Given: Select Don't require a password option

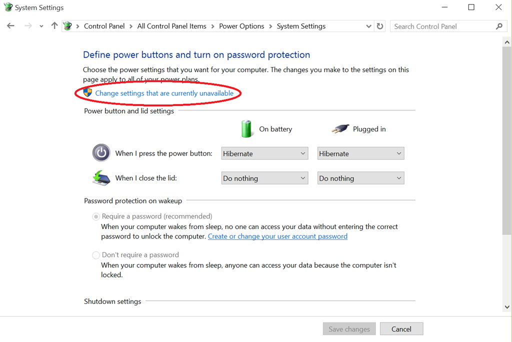Looking at the screenshot, I should [96, 255].
